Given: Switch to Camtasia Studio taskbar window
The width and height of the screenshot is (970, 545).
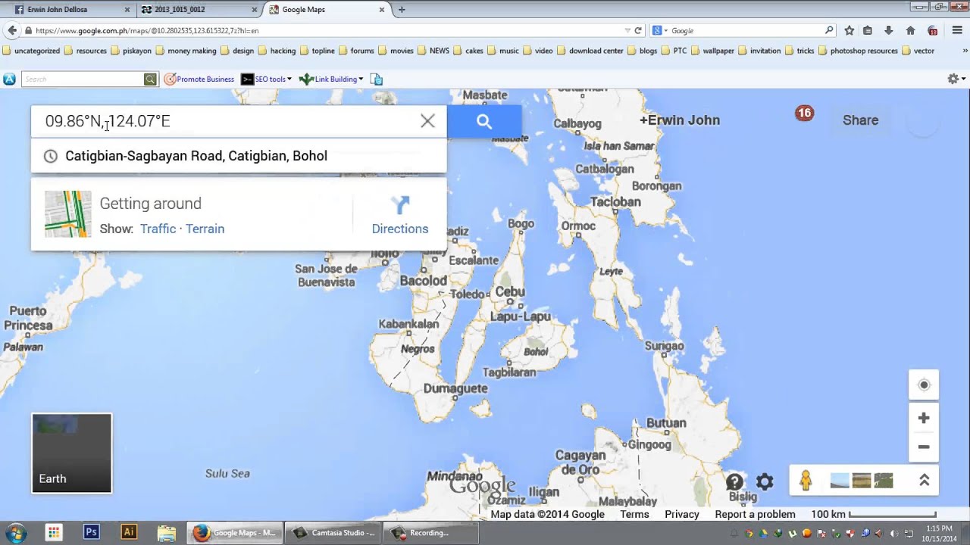Looking at the screenshot, I should [x=333, y=532].
